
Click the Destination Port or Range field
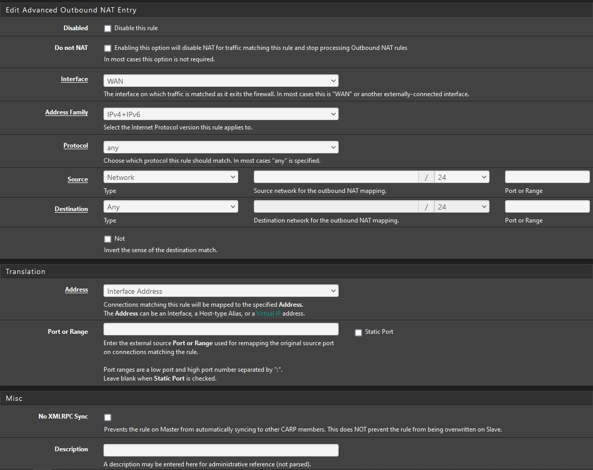[547, 207]
